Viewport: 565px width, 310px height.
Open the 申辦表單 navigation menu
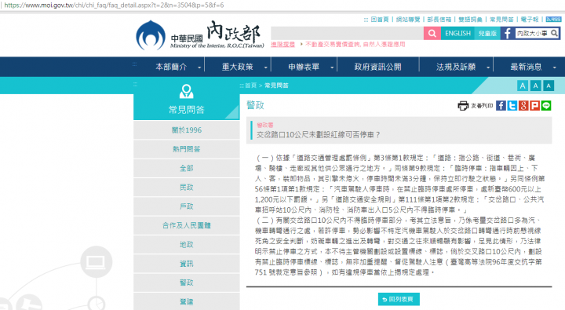click(x=304, y=67)
